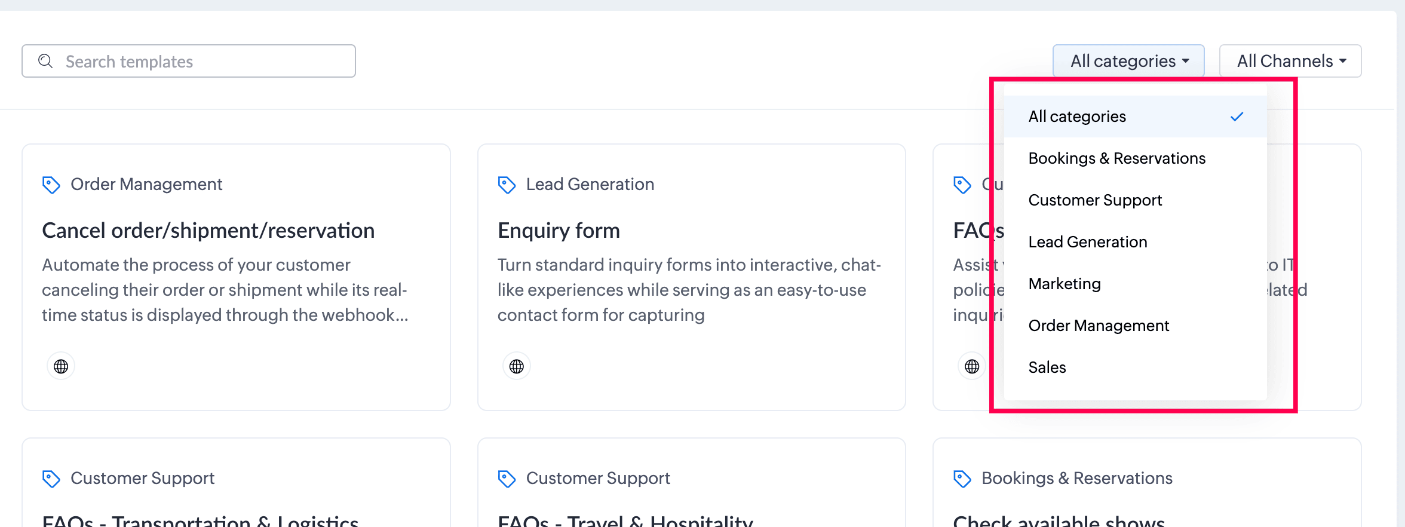Screen dimensions: 1405x527
Task: Click the globe icon on the FAQs card
Action: coord(972,366)
